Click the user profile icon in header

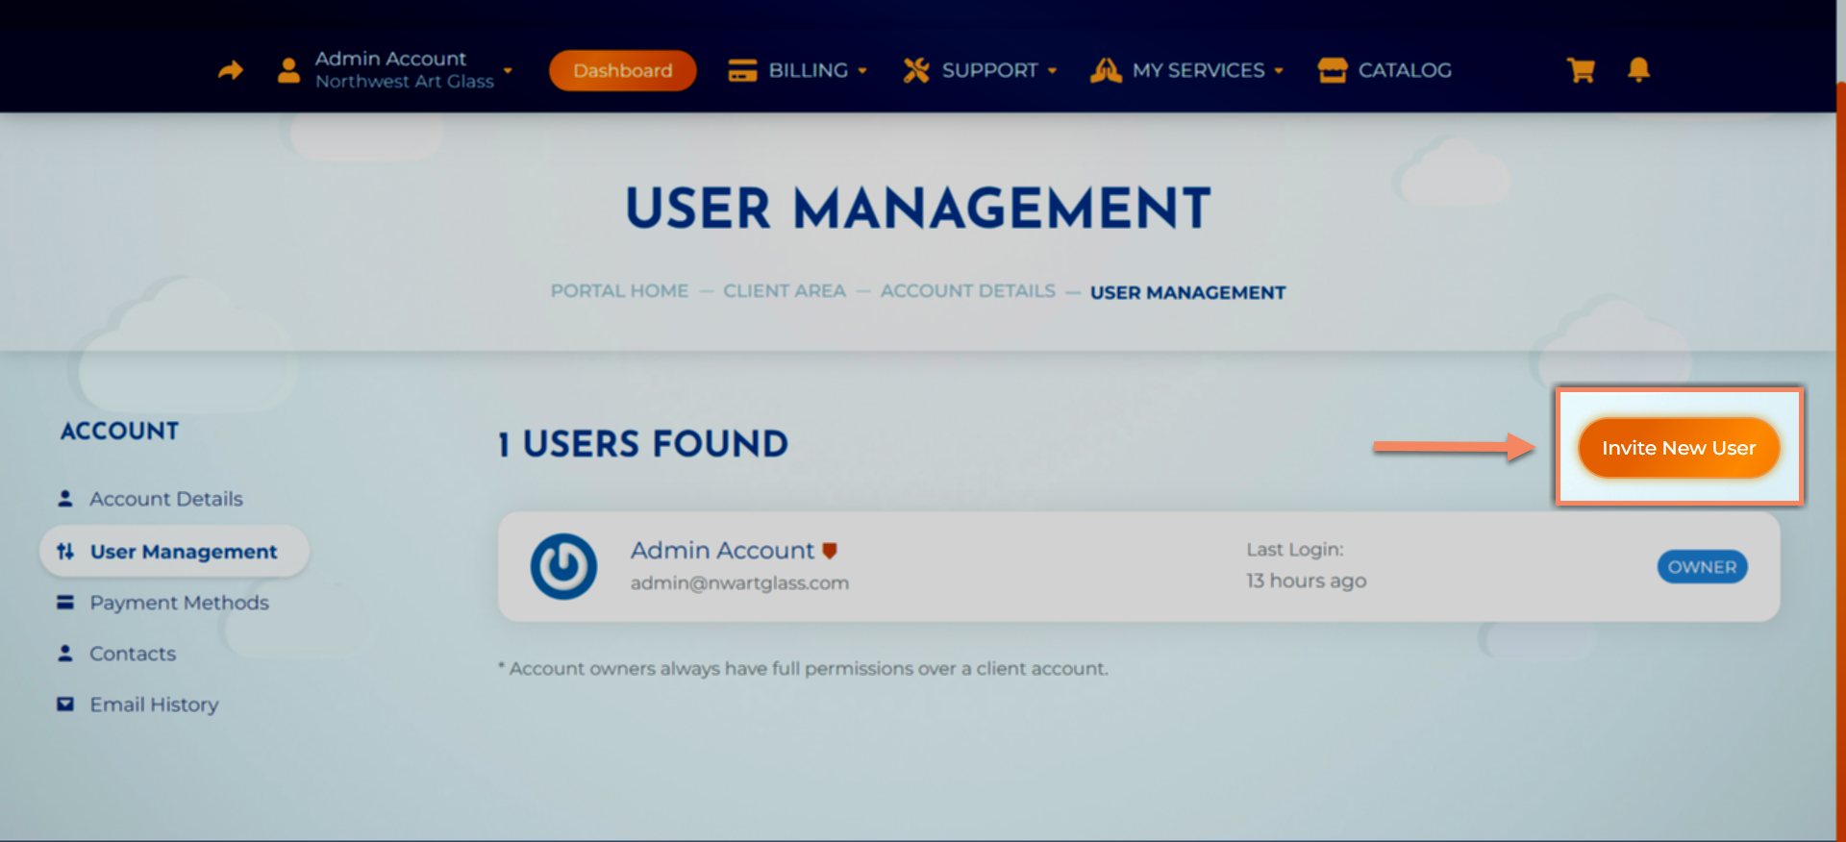(x=288, y=70)
